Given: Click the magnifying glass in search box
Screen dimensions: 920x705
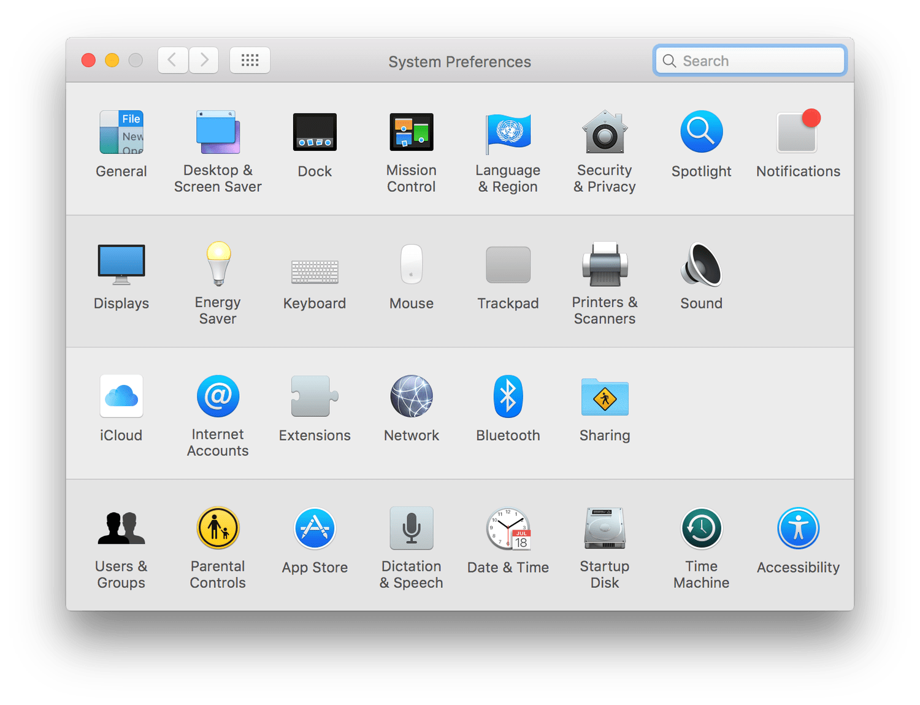Looking at the screenshot, I should tap(669, 61).
